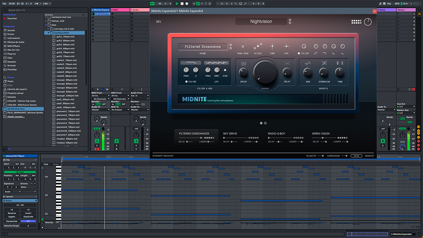The width and height of the screenshot is (423, 238).
Task: Open the Midnite preset browser icon
Action: [159, 22]
